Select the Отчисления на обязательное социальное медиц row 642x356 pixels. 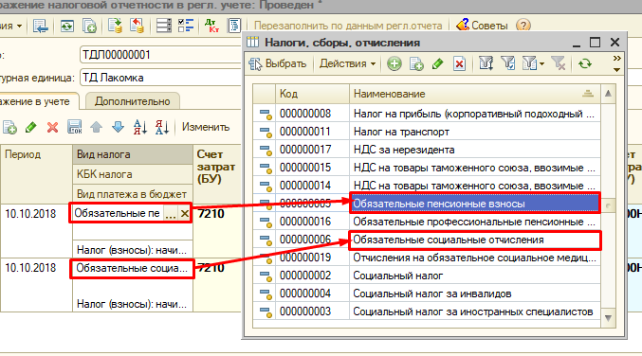click(x=427, y=258)
